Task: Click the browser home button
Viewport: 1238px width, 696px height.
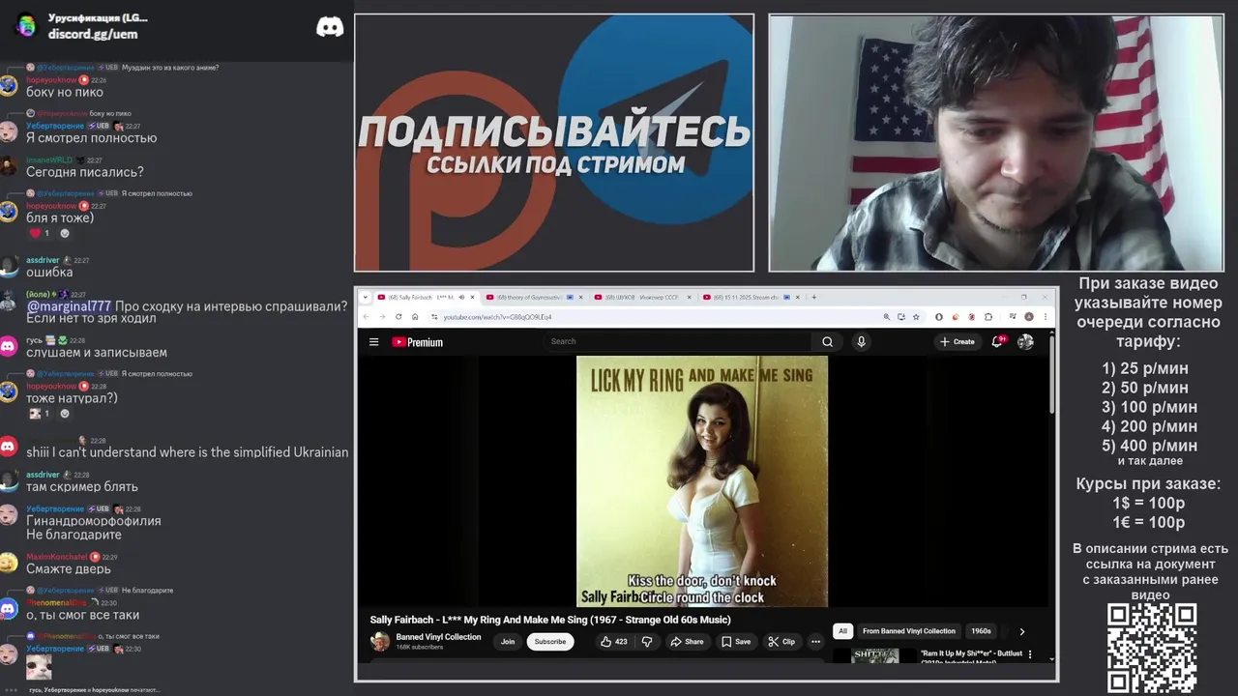Action: (415, 316)
